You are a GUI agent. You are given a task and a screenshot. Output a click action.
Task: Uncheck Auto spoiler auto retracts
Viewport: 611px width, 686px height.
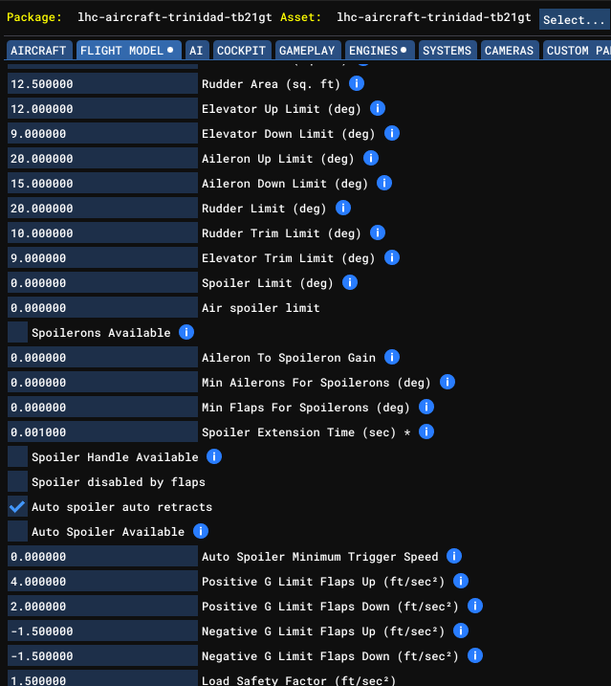pos(17,507)
